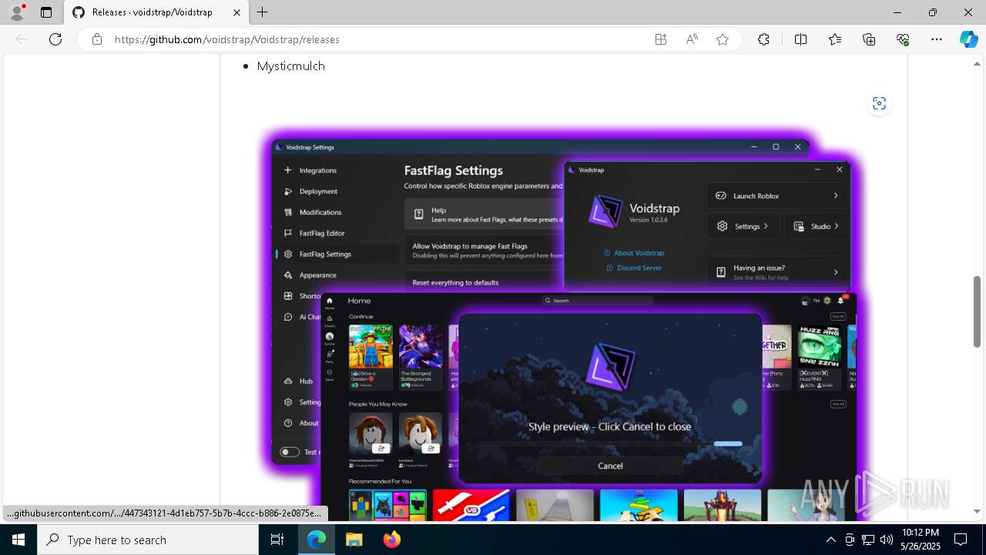
Task: Open the tab actions menu icon
Action: click(46, 12)
